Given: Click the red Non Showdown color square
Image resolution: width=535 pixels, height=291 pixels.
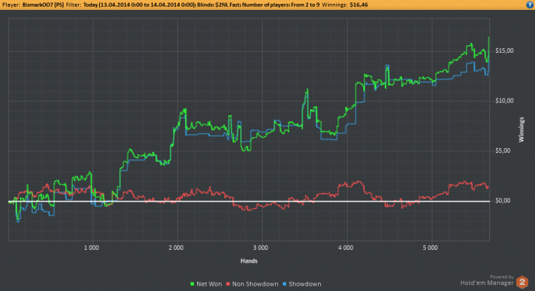Looking at the screenshot, I should [228, 284].
